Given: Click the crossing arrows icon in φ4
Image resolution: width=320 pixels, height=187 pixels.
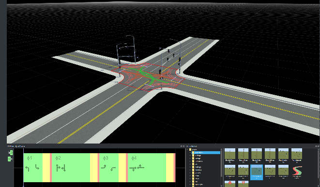Looking at the screenshot, I should (137, 168).
